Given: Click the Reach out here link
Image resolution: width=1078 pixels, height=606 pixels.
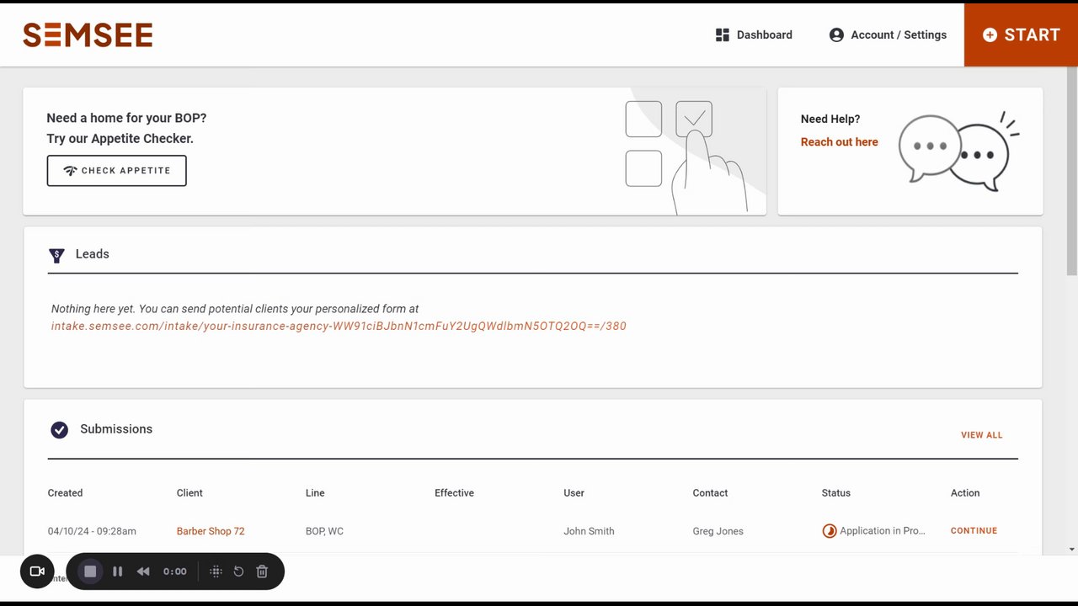Looking at the screenshot, I should 839,142.
